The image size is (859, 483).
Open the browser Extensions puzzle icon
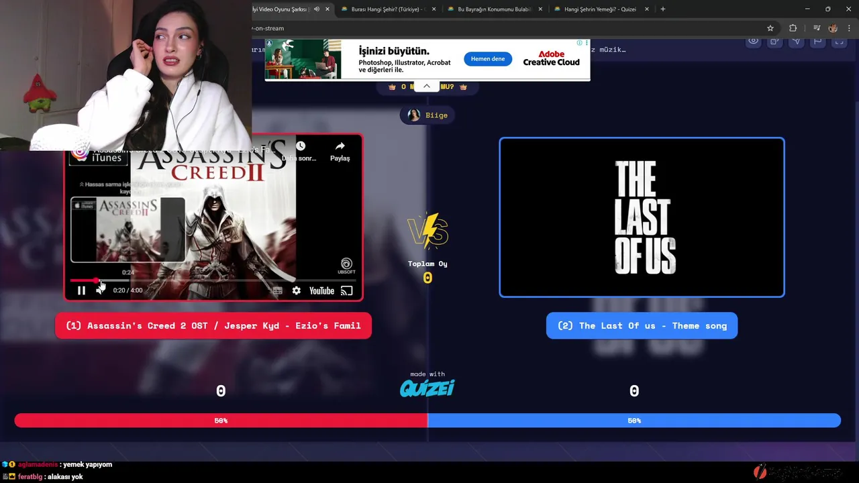793,28
